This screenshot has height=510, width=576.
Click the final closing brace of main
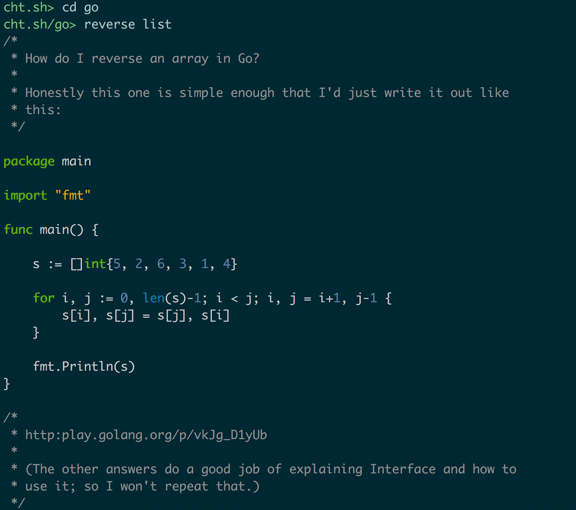click(x=7, y=384)
